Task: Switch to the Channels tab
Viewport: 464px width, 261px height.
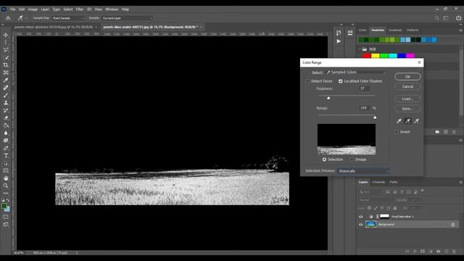Action: (378, 182)
